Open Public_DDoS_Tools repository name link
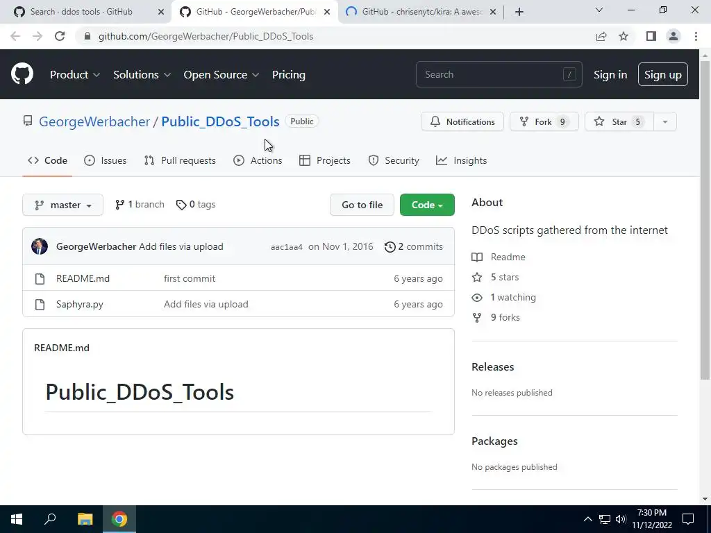This screenshot has width=711, height=533. [220, 121]
